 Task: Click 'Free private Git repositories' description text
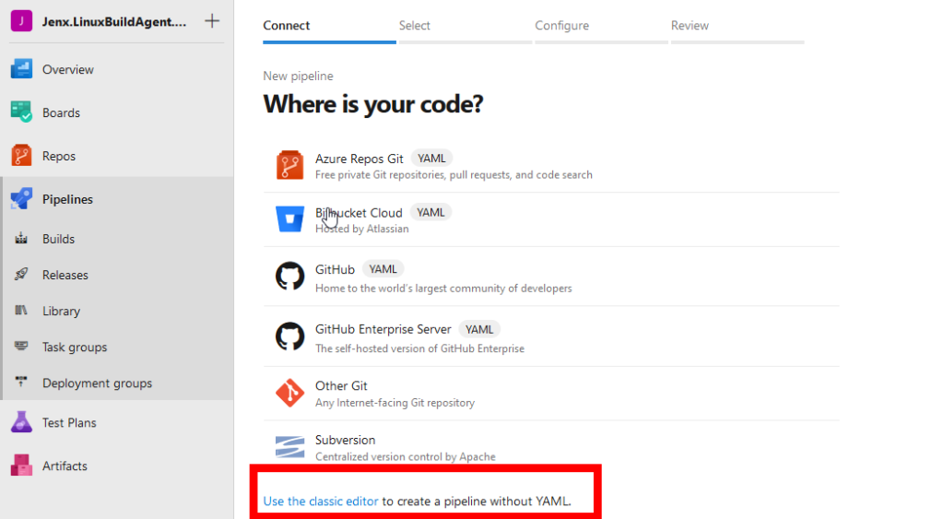[454, 174]
